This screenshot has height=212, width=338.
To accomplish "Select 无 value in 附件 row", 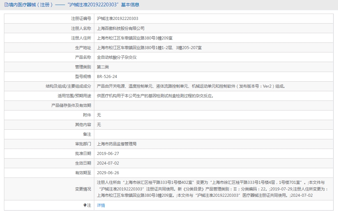I will click(99, 115).
